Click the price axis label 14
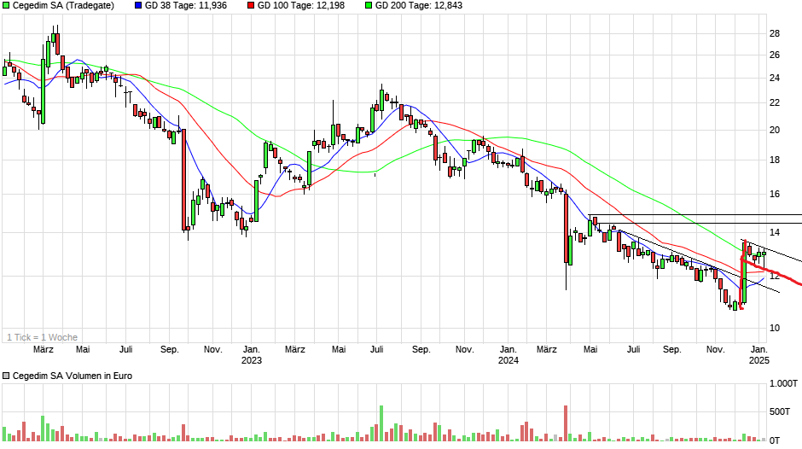802x449 pixels. pyautogui.click(x=775, y=232)
